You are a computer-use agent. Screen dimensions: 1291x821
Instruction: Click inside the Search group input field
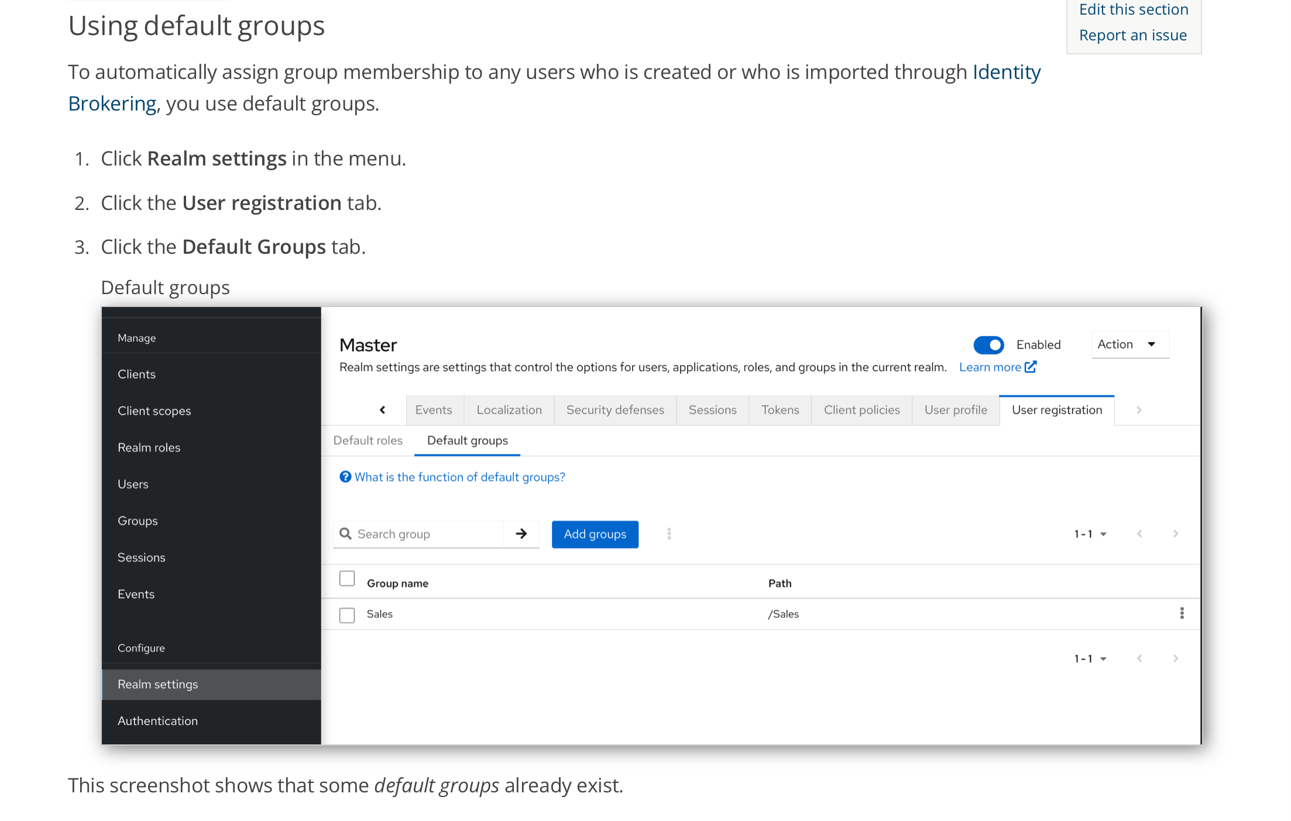pos(421,534)
